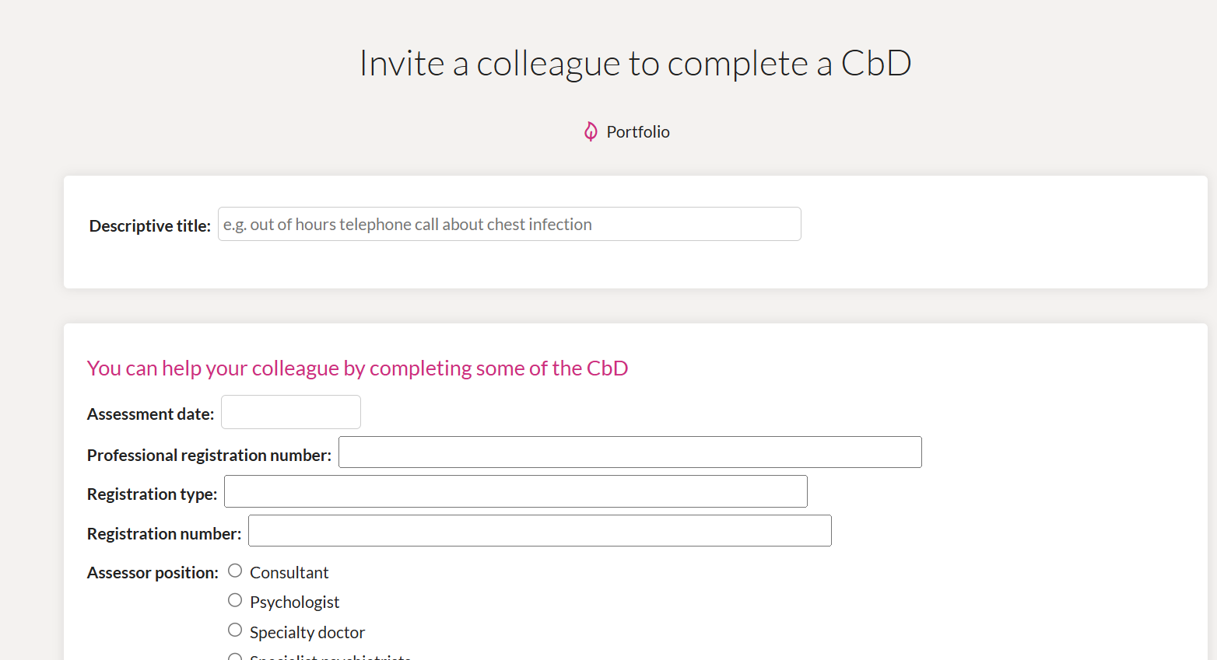The image size is (1217, 660).
Task: Click the pink Portfolio leaf icon
Action: click(x=591, y=131)
